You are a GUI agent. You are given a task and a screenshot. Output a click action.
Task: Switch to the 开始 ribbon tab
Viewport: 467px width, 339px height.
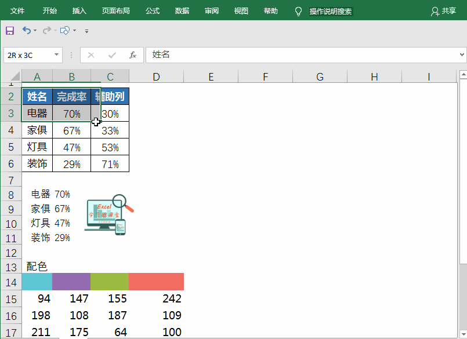49,11
